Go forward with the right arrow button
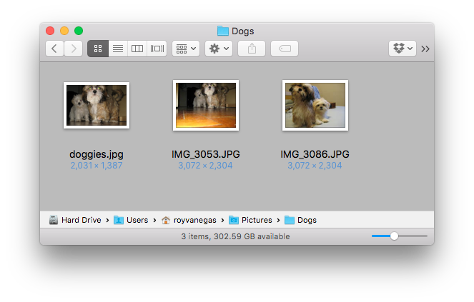This screenshot has width=474, height=302. click(x=74, y=49)
